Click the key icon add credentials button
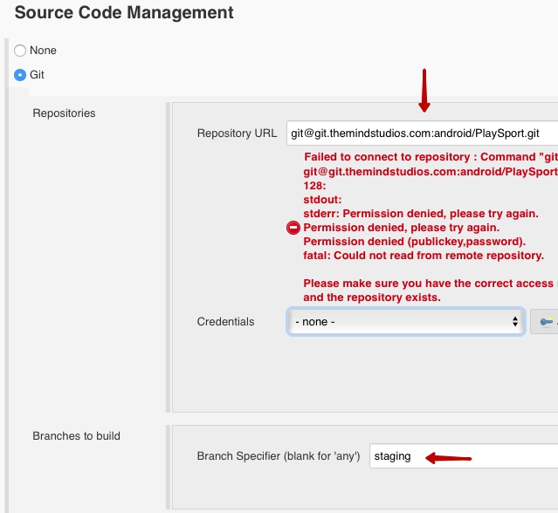This screenshot has width=558, height=513. tap(545, 322)
